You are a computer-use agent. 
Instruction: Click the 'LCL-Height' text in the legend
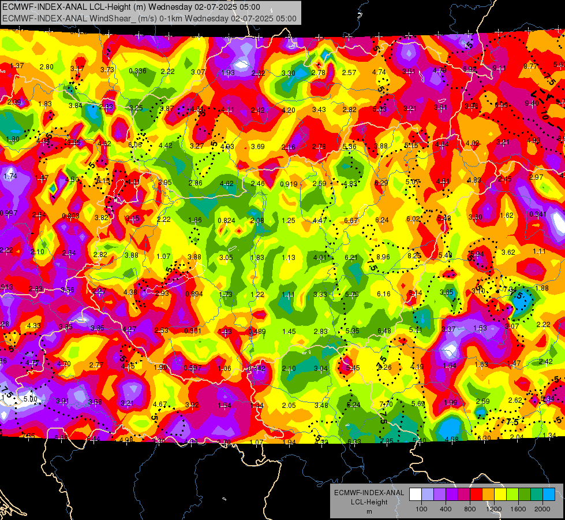tap(369, 502)
